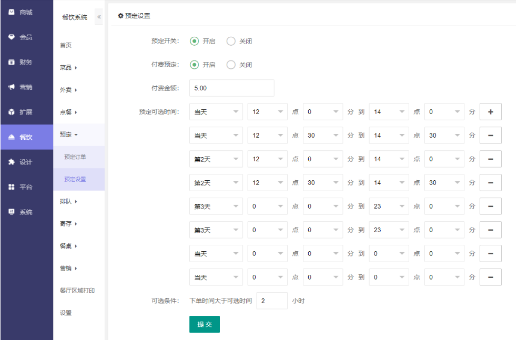The height and width of the screenshot is (341, 528).
Task: Remove the last time row with minus button
Action: (490, 277)
